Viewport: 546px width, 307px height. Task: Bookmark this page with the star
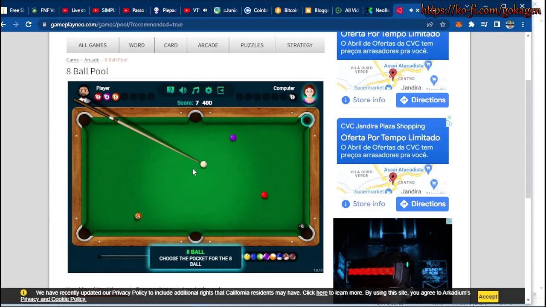pos(443,25)
